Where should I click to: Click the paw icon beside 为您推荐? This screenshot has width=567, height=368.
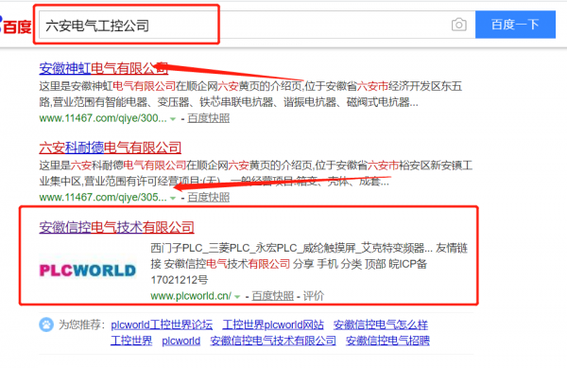pyautogui.click(x=46, y=324)
